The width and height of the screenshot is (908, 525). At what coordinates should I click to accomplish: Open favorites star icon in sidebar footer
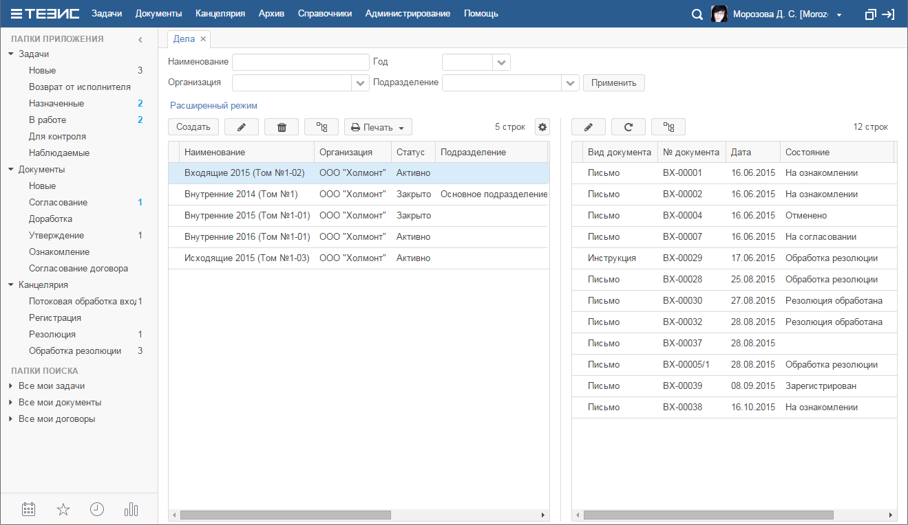tap(63, 509)
